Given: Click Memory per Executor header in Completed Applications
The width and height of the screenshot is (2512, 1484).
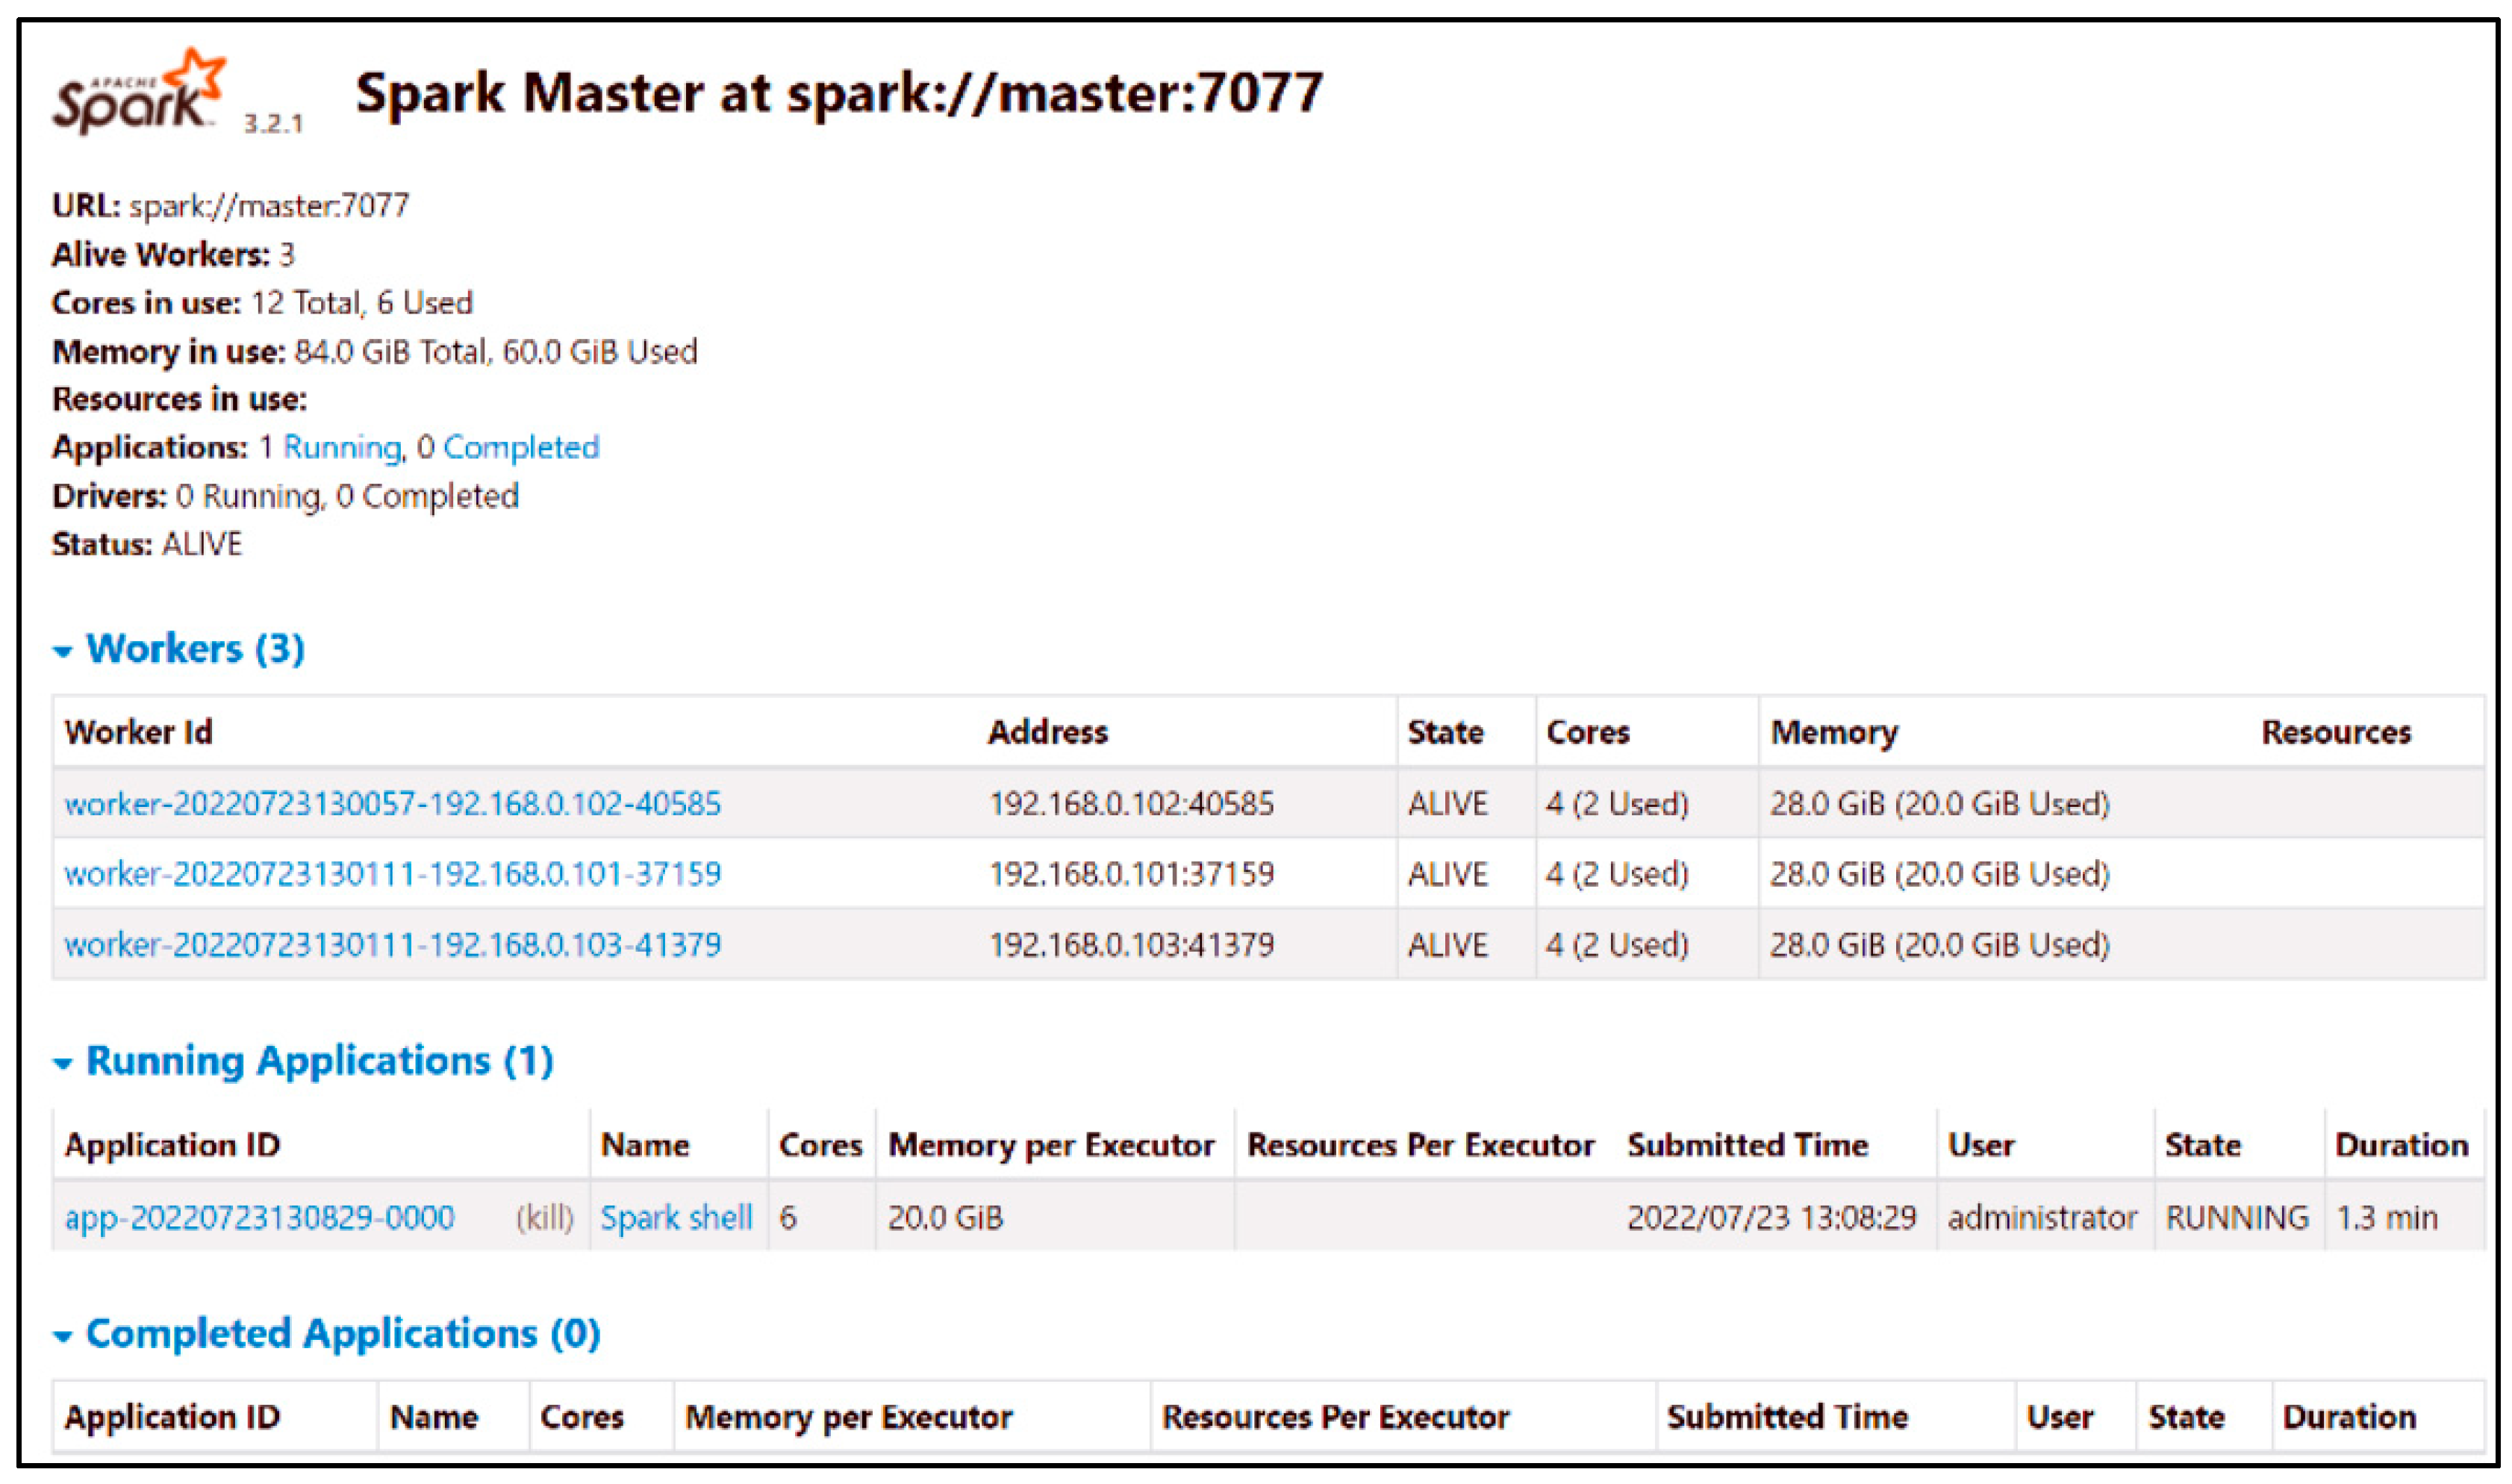Looking at the screenshot, I should [848, 1417].
